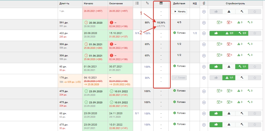Click the paperclip attachments column header
Image resolution: width=265 pixels, height=131 pixels.
tap(204, 4)
